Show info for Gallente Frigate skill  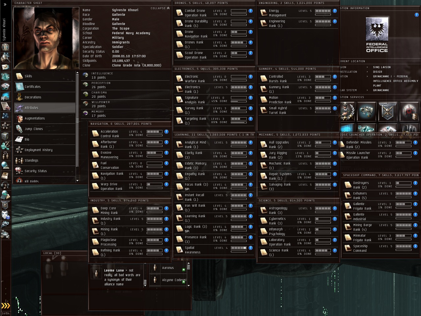coord(415,204)
